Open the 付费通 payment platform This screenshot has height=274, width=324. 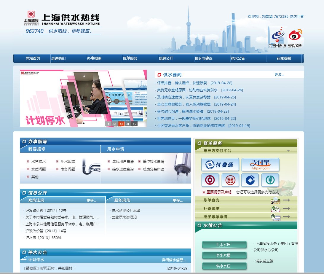point(220,165)
